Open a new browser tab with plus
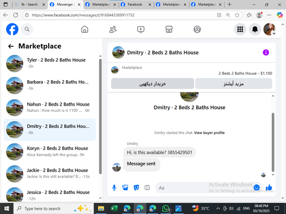The image size is (286, 214). (x=229, y=5)
